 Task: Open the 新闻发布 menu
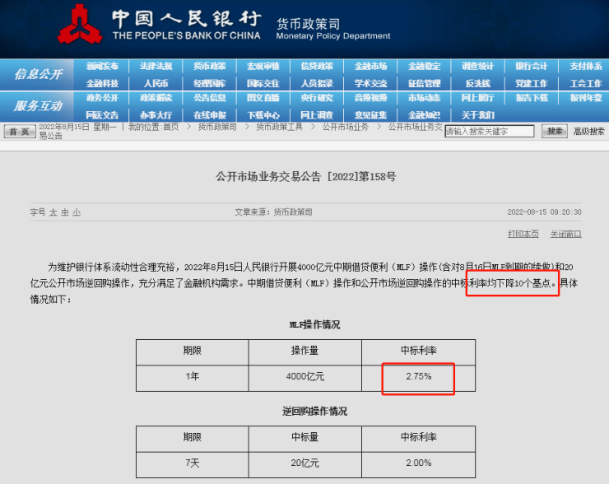102,67
